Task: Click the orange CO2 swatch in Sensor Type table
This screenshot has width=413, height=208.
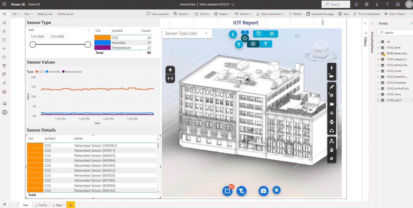Action: 102,38
